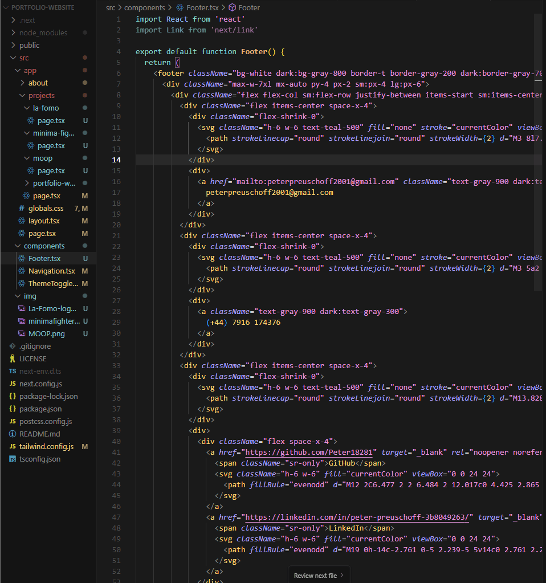Click the JS icon of postcss.config.js

tap(13, 421)
